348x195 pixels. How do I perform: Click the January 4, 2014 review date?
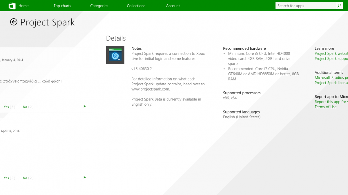pyautogui.click(x=12, y=60)
